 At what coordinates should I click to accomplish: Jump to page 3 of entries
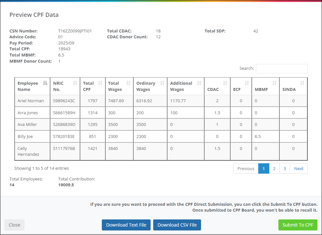pos(285,168)
